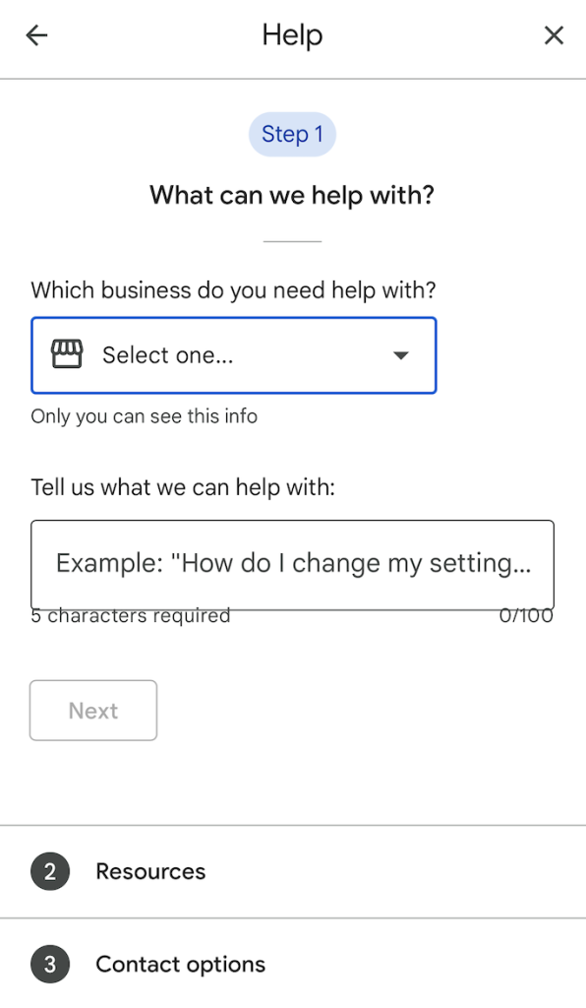Click the storefront icon in the business selector
Viewport: 586px width, 1008px height.
(67, 354)
